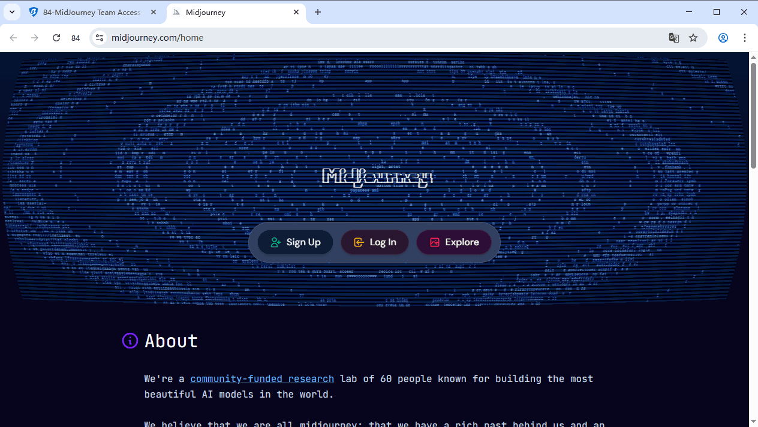Screen dimensions: 758x427
Task: Reload the page with refresh icon
Action: point(56,38)
